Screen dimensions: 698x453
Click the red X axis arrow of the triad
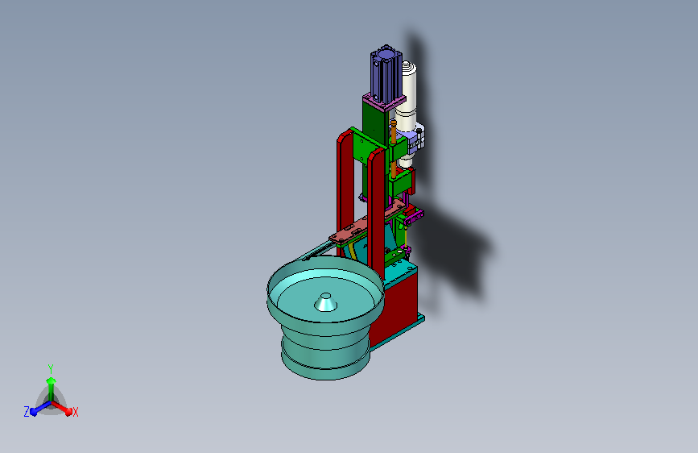tap(63, 408)
